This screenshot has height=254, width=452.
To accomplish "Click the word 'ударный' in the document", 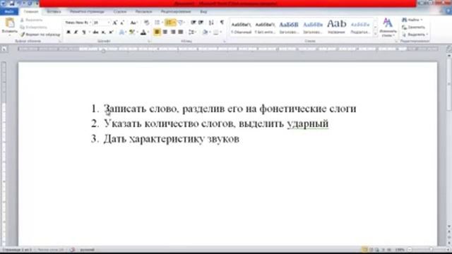I will coord(308,124).
